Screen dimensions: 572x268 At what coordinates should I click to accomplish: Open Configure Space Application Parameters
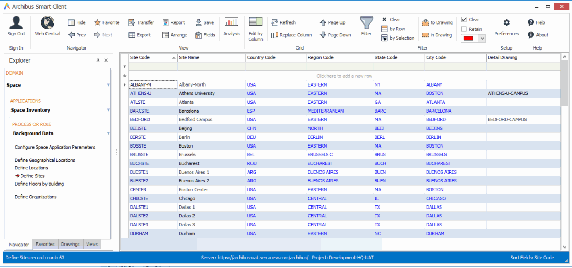point(55,147)
